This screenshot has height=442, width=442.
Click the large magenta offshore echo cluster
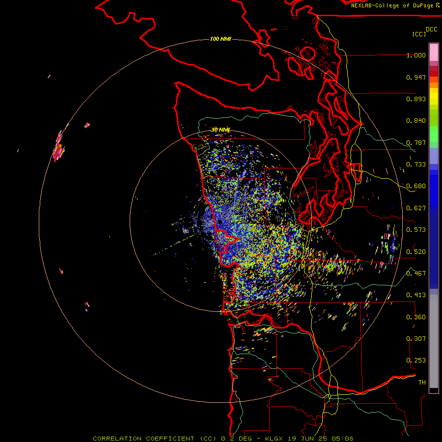pyautogui.click(x=58, y=152)
